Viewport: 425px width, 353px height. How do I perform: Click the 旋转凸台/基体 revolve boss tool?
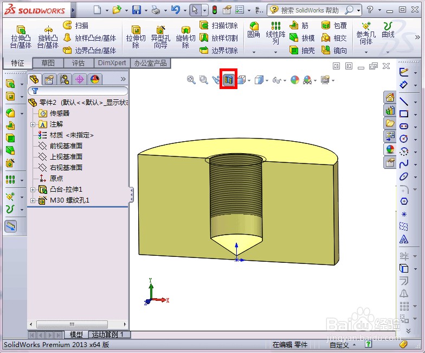48,37
